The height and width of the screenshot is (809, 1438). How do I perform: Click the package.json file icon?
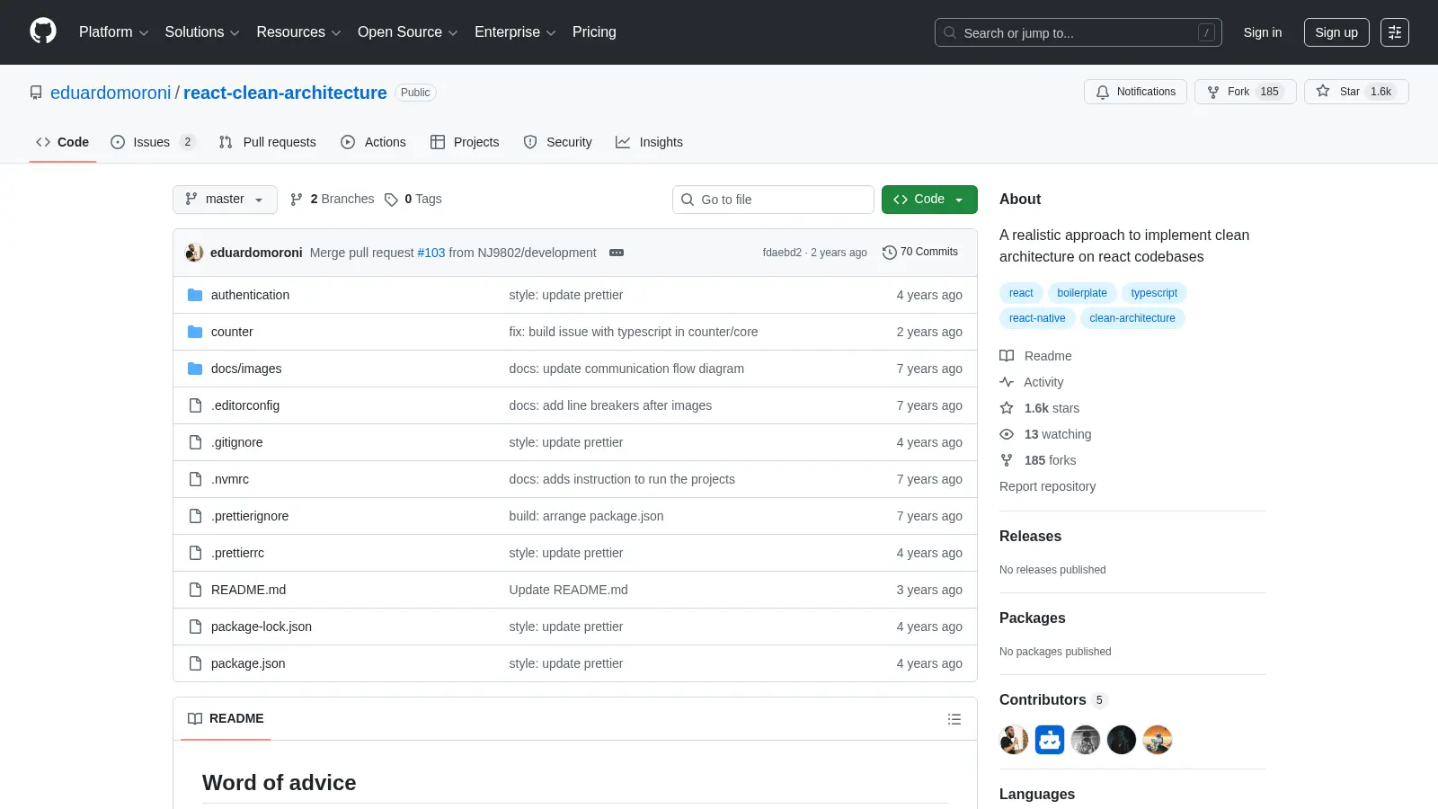point(195,663)
